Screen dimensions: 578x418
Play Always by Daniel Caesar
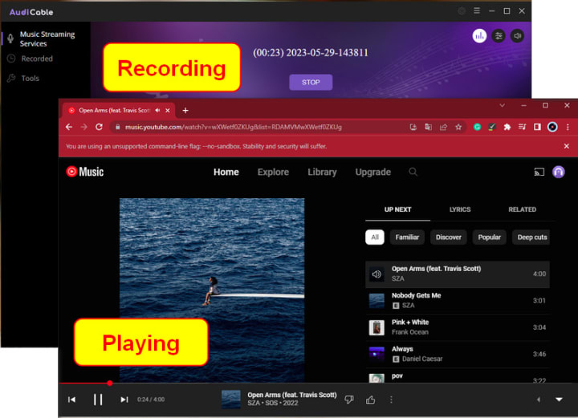click(x=458, y=355)
